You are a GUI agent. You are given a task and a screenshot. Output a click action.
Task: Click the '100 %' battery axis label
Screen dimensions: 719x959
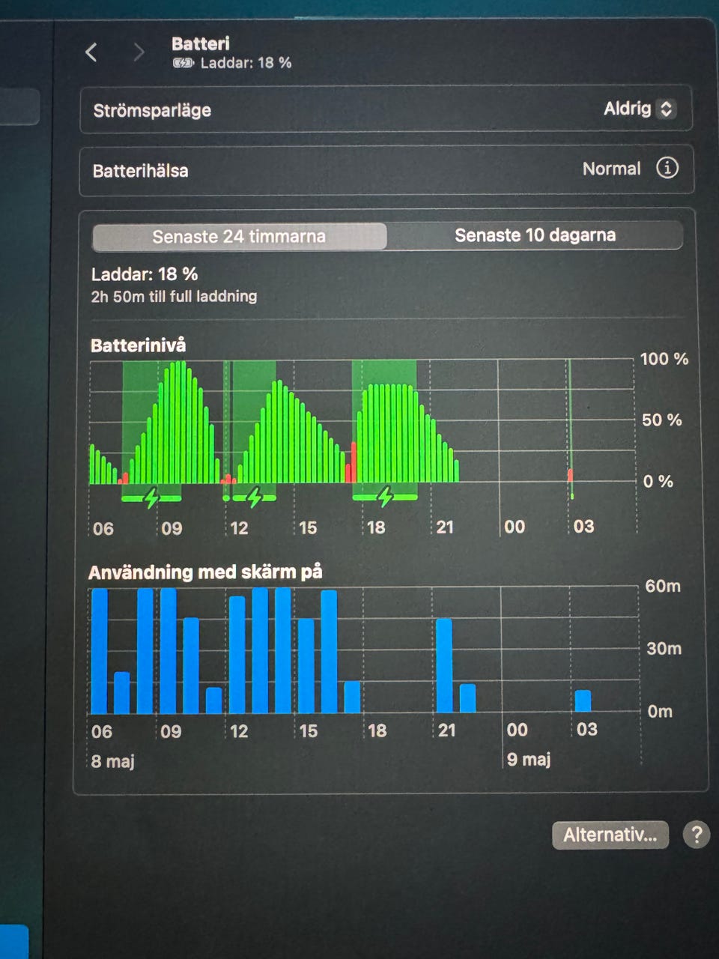coord(664,359)
